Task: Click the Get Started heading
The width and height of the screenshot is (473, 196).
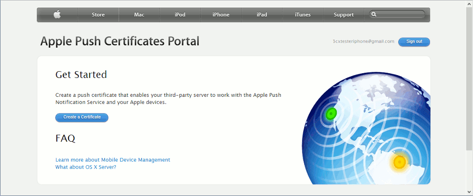Action: tap(81, 75)
